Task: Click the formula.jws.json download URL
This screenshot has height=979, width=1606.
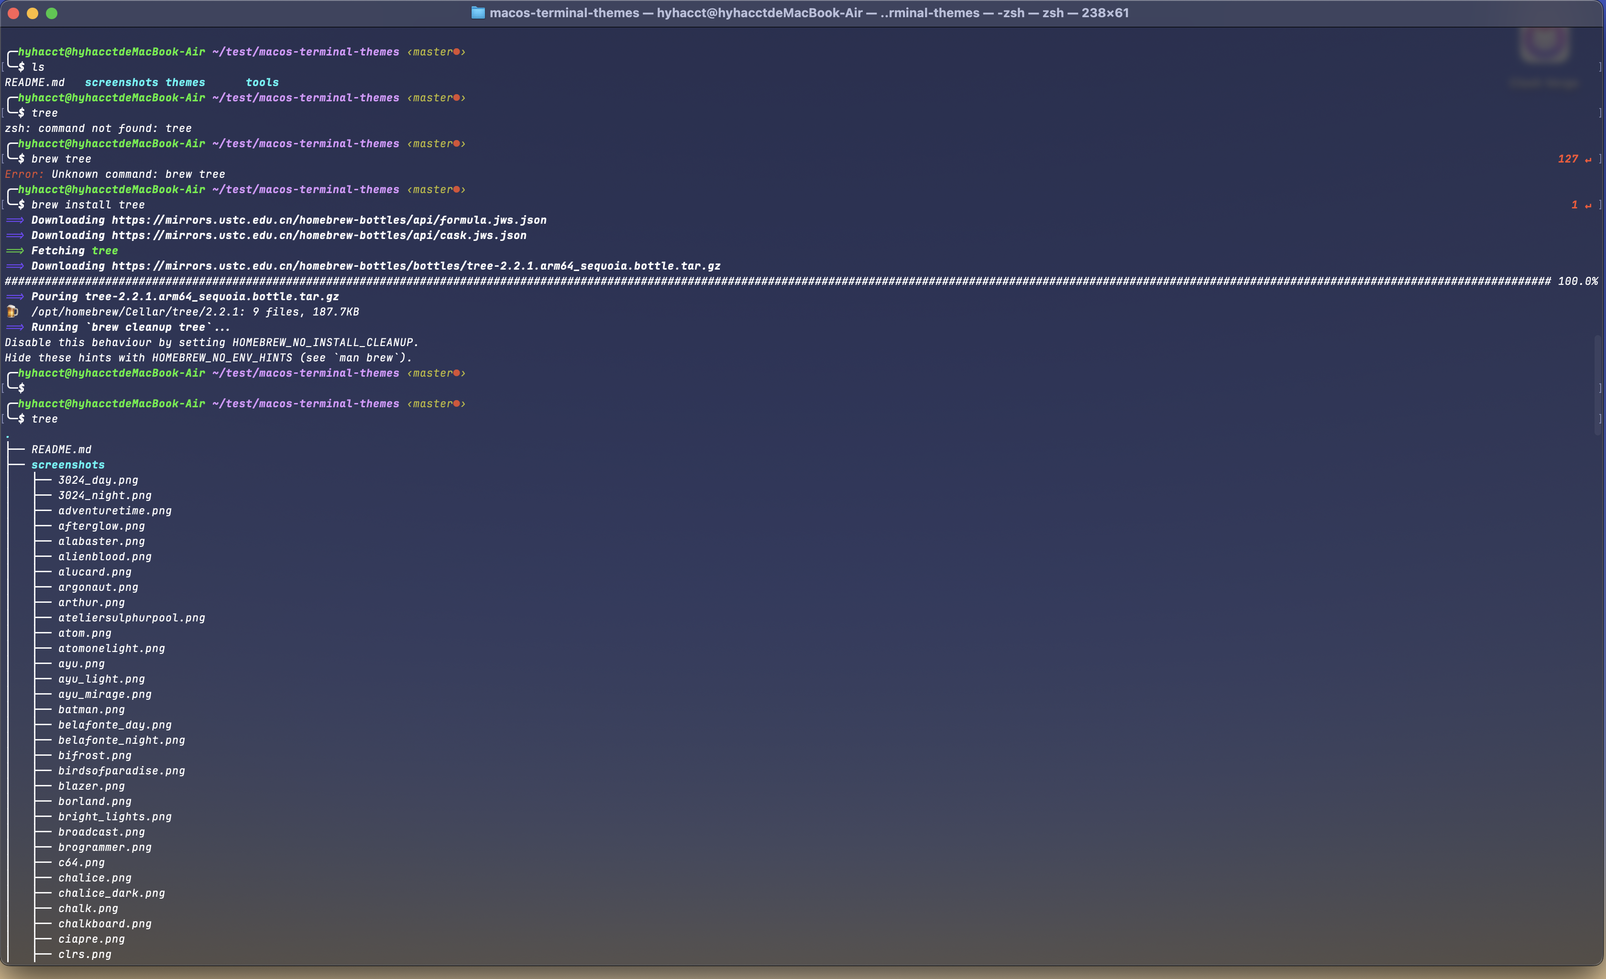Action: (329, 220)
